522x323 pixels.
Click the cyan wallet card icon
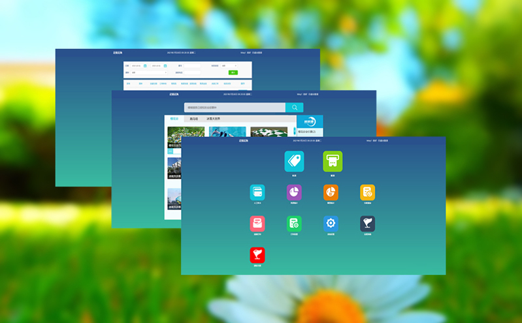[x=257, y=192]
